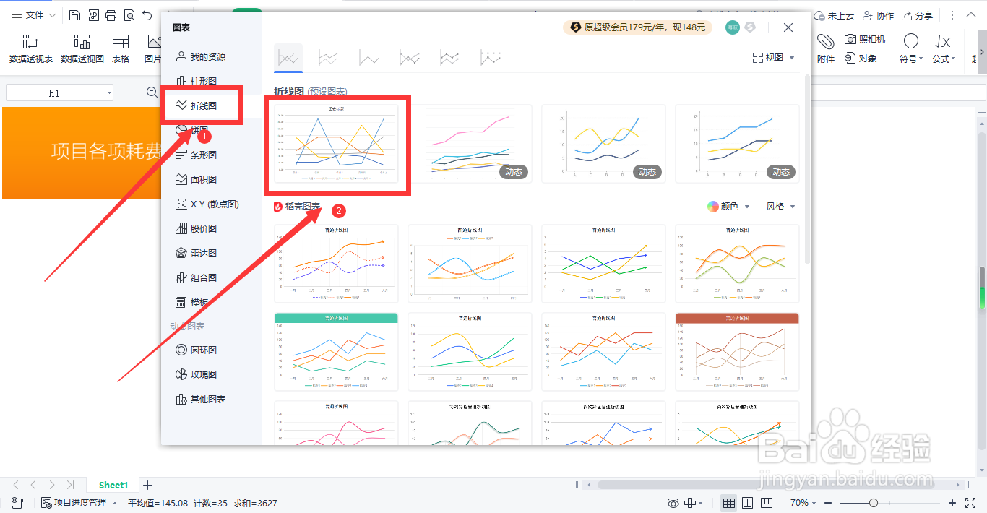Open the 视图 view dropdown in dialog

click(773, 58)
